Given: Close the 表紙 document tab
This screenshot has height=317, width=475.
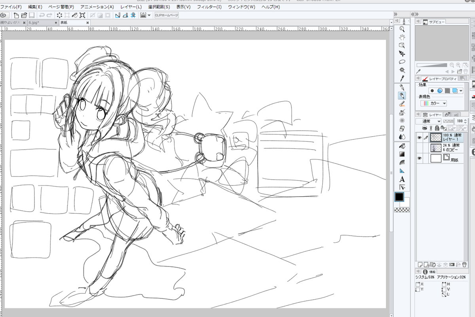Looking at the screenshot, I should (x=87, y=23).
